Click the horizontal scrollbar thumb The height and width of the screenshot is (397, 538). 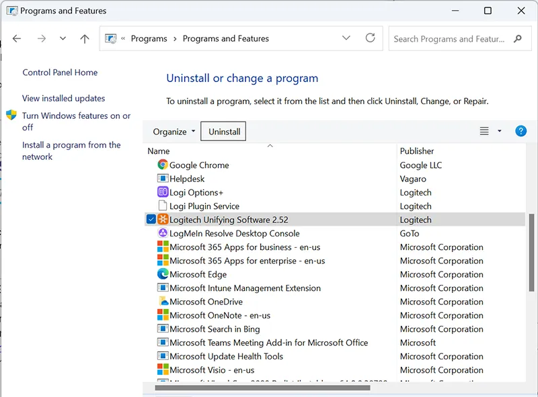[x=262, y=388]
